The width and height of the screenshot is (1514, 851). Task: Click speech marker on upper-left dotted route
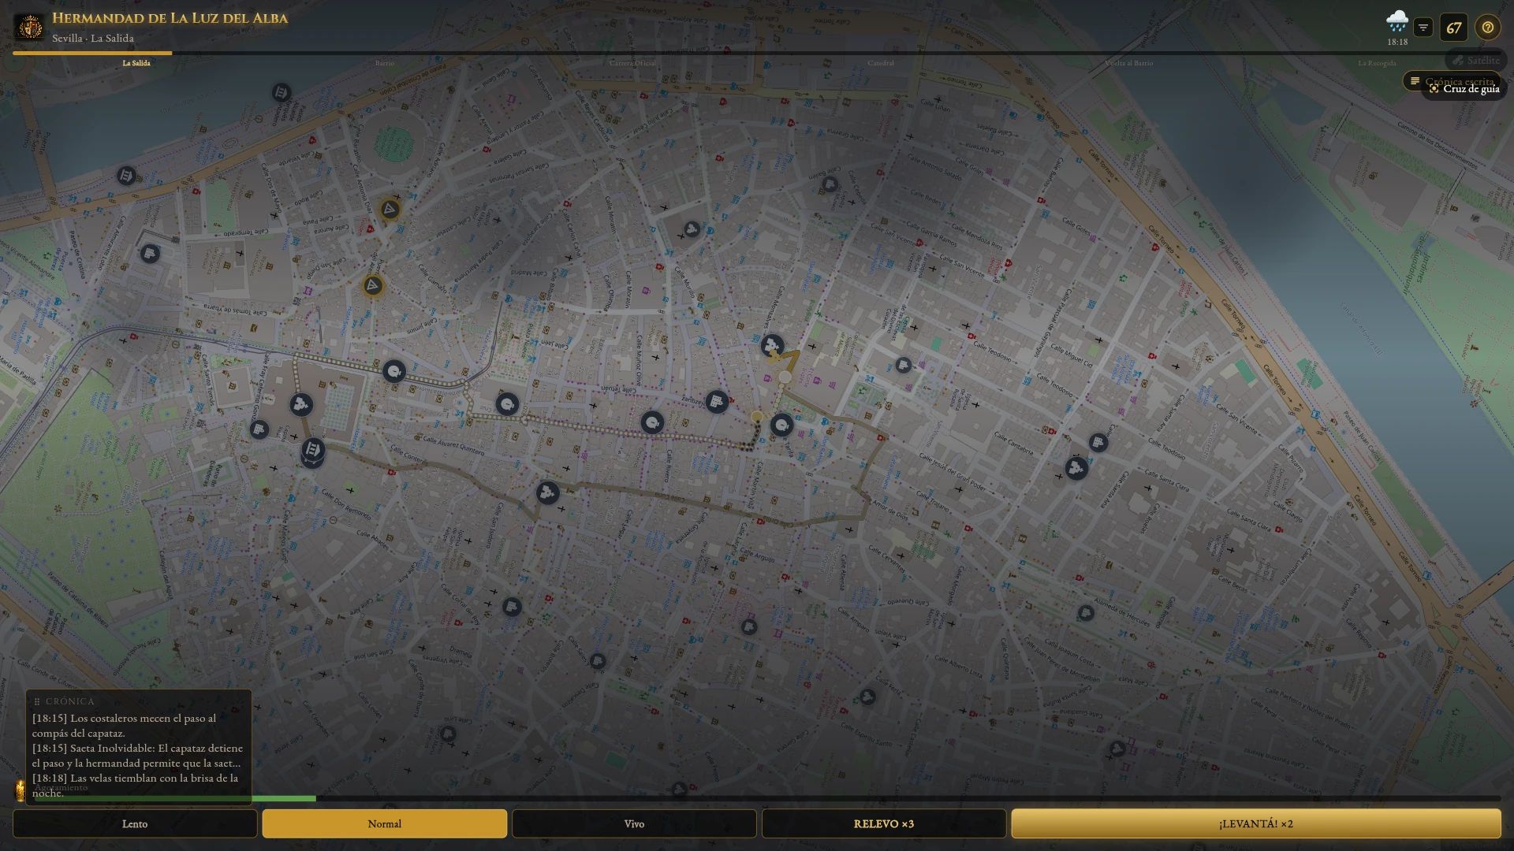(x=393, y=371)
